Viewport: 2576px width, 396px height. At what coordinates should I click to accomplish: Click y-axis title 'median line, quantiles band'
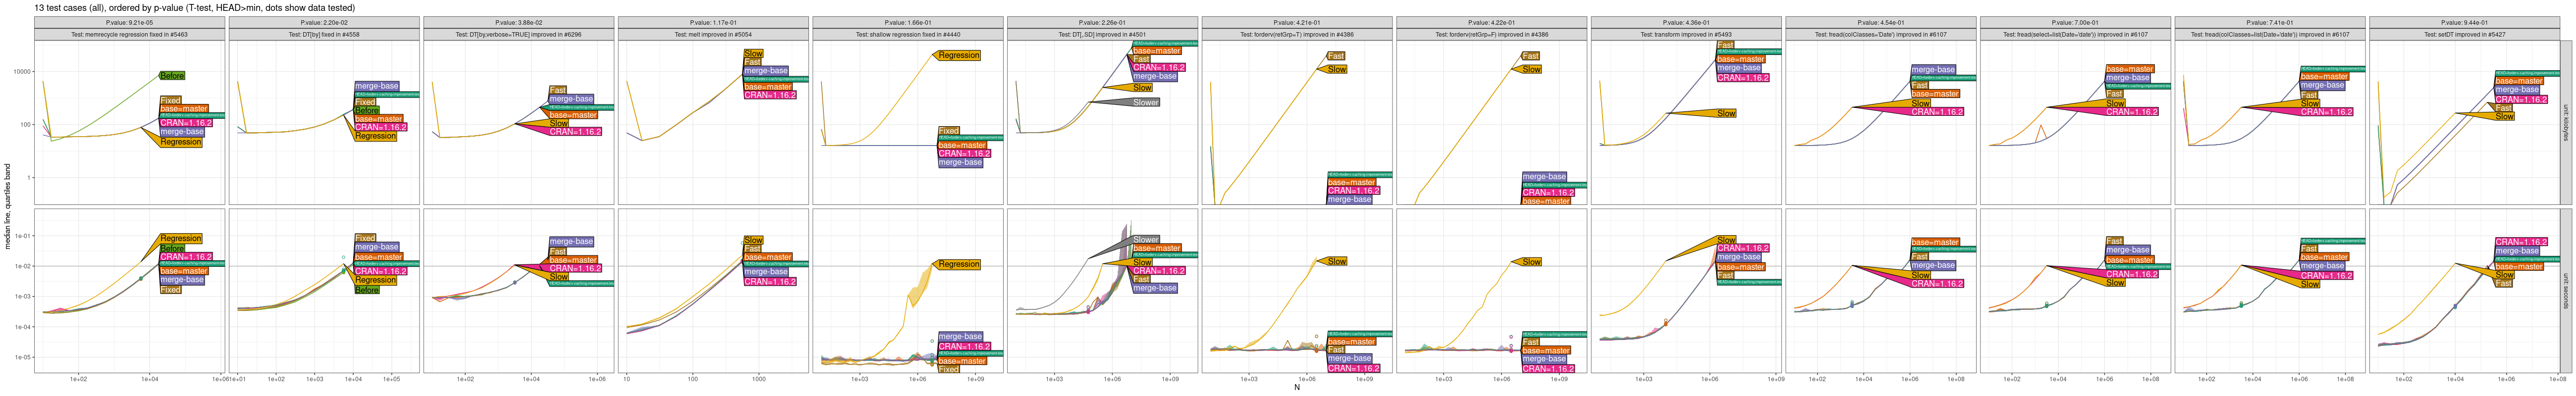9,206
